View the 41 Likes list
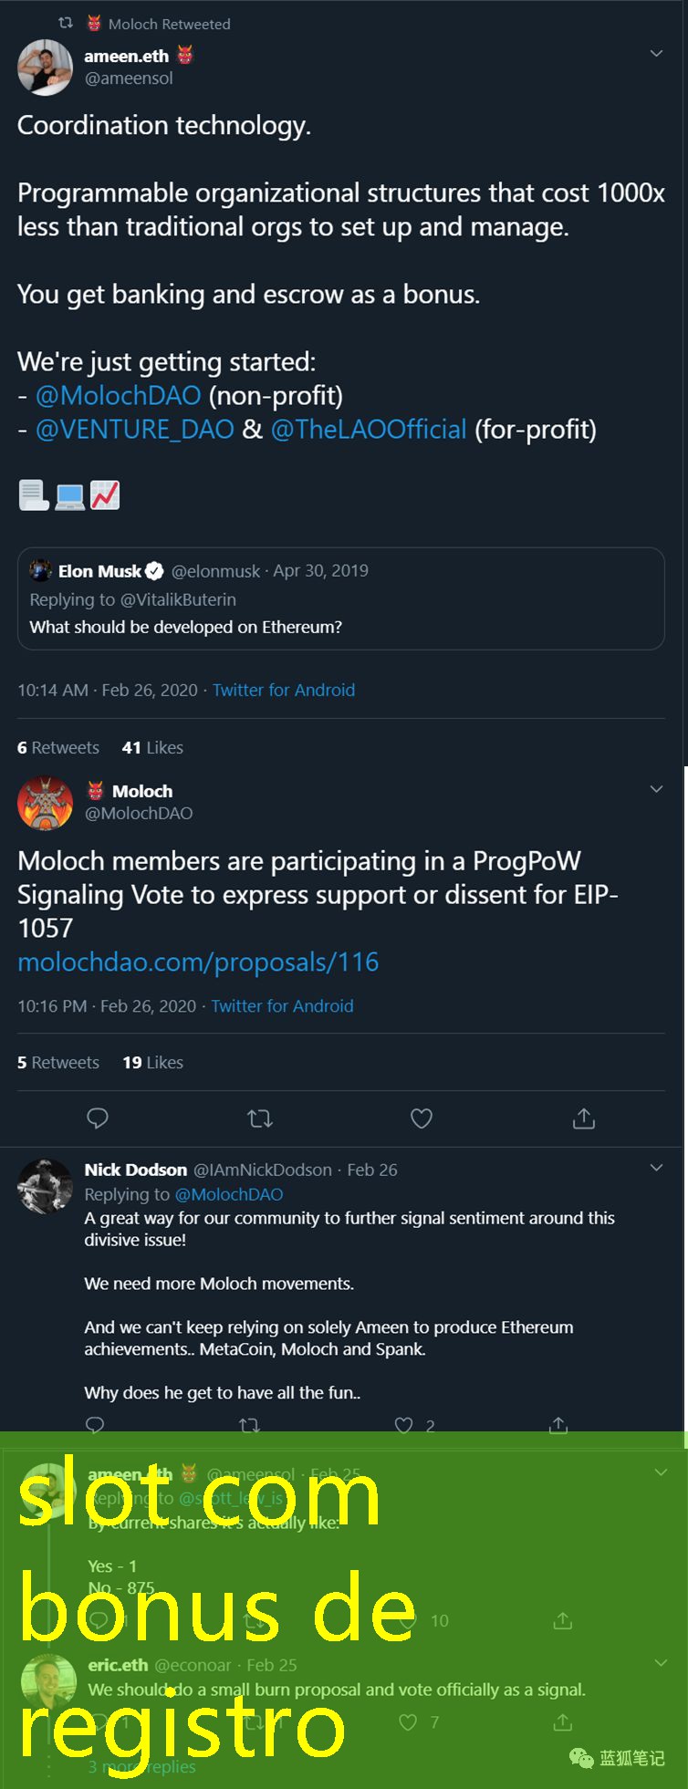This screenshot has height=1789, width=688. (152, 748)
